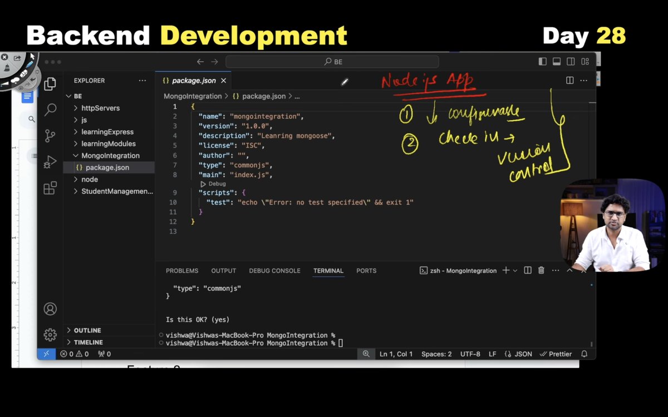The width and height of the screenshot is (668, 417).
Task: Click package.json in the breadcrumb
Action: coord(259,96)
